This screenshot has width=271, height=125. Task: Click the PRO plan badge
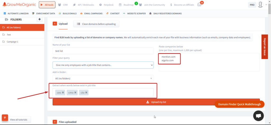click(252, 5)
